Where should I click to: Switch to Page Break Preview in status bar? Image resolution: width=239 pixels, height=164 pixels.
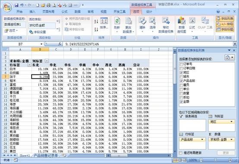(185, 160)
